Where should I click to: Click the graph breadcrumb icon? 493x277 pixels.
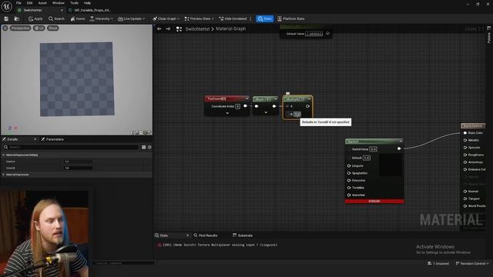tap(179, 29)
